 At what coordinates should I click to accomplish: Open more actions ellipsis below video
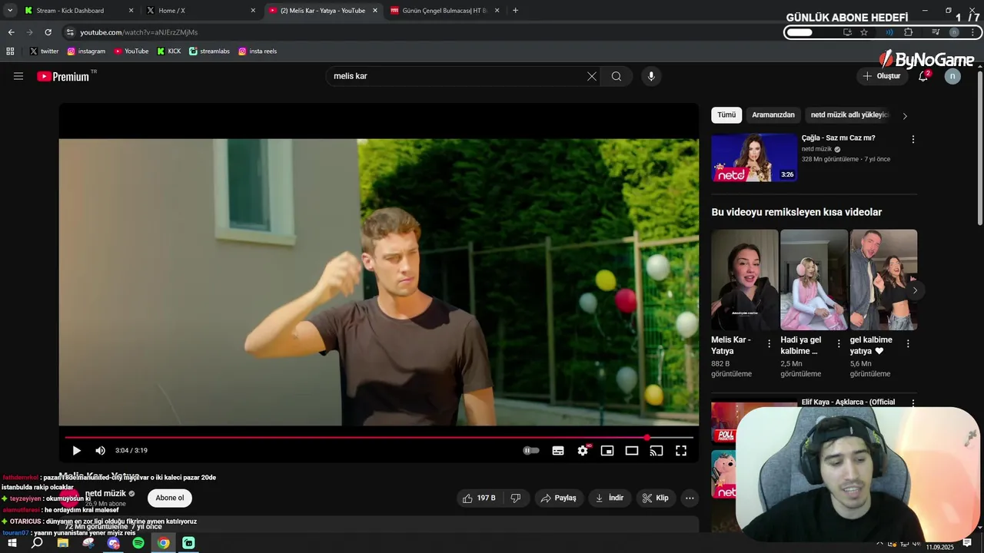[690, 498]
